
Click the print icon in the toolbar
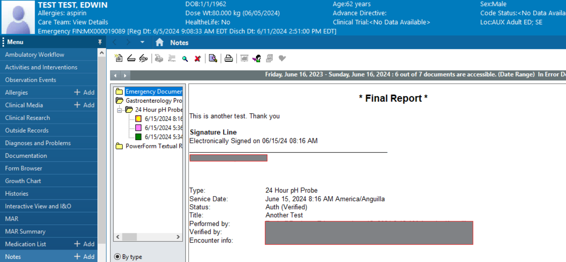[x=228, y=58]
